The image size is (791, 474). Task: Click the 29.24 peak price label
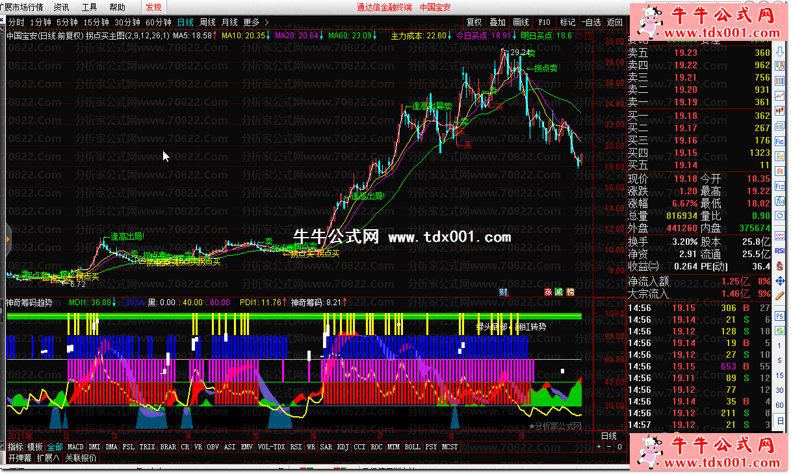(x=521, y=52)
